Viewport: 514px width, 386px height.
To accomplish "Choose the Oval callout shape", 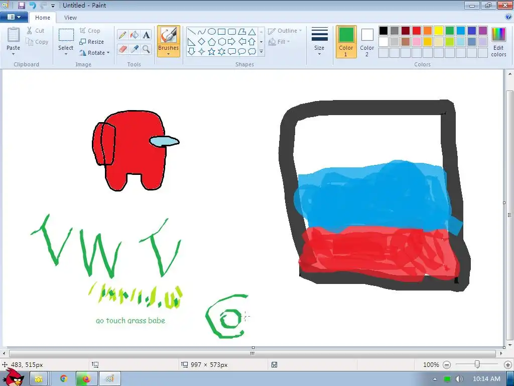I will coord(242,52).
